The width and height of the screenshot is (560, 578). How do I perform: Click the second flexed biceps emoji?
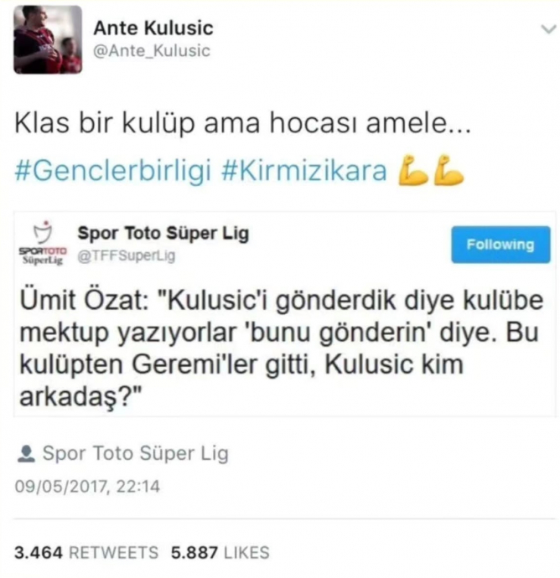pos(449,170)
